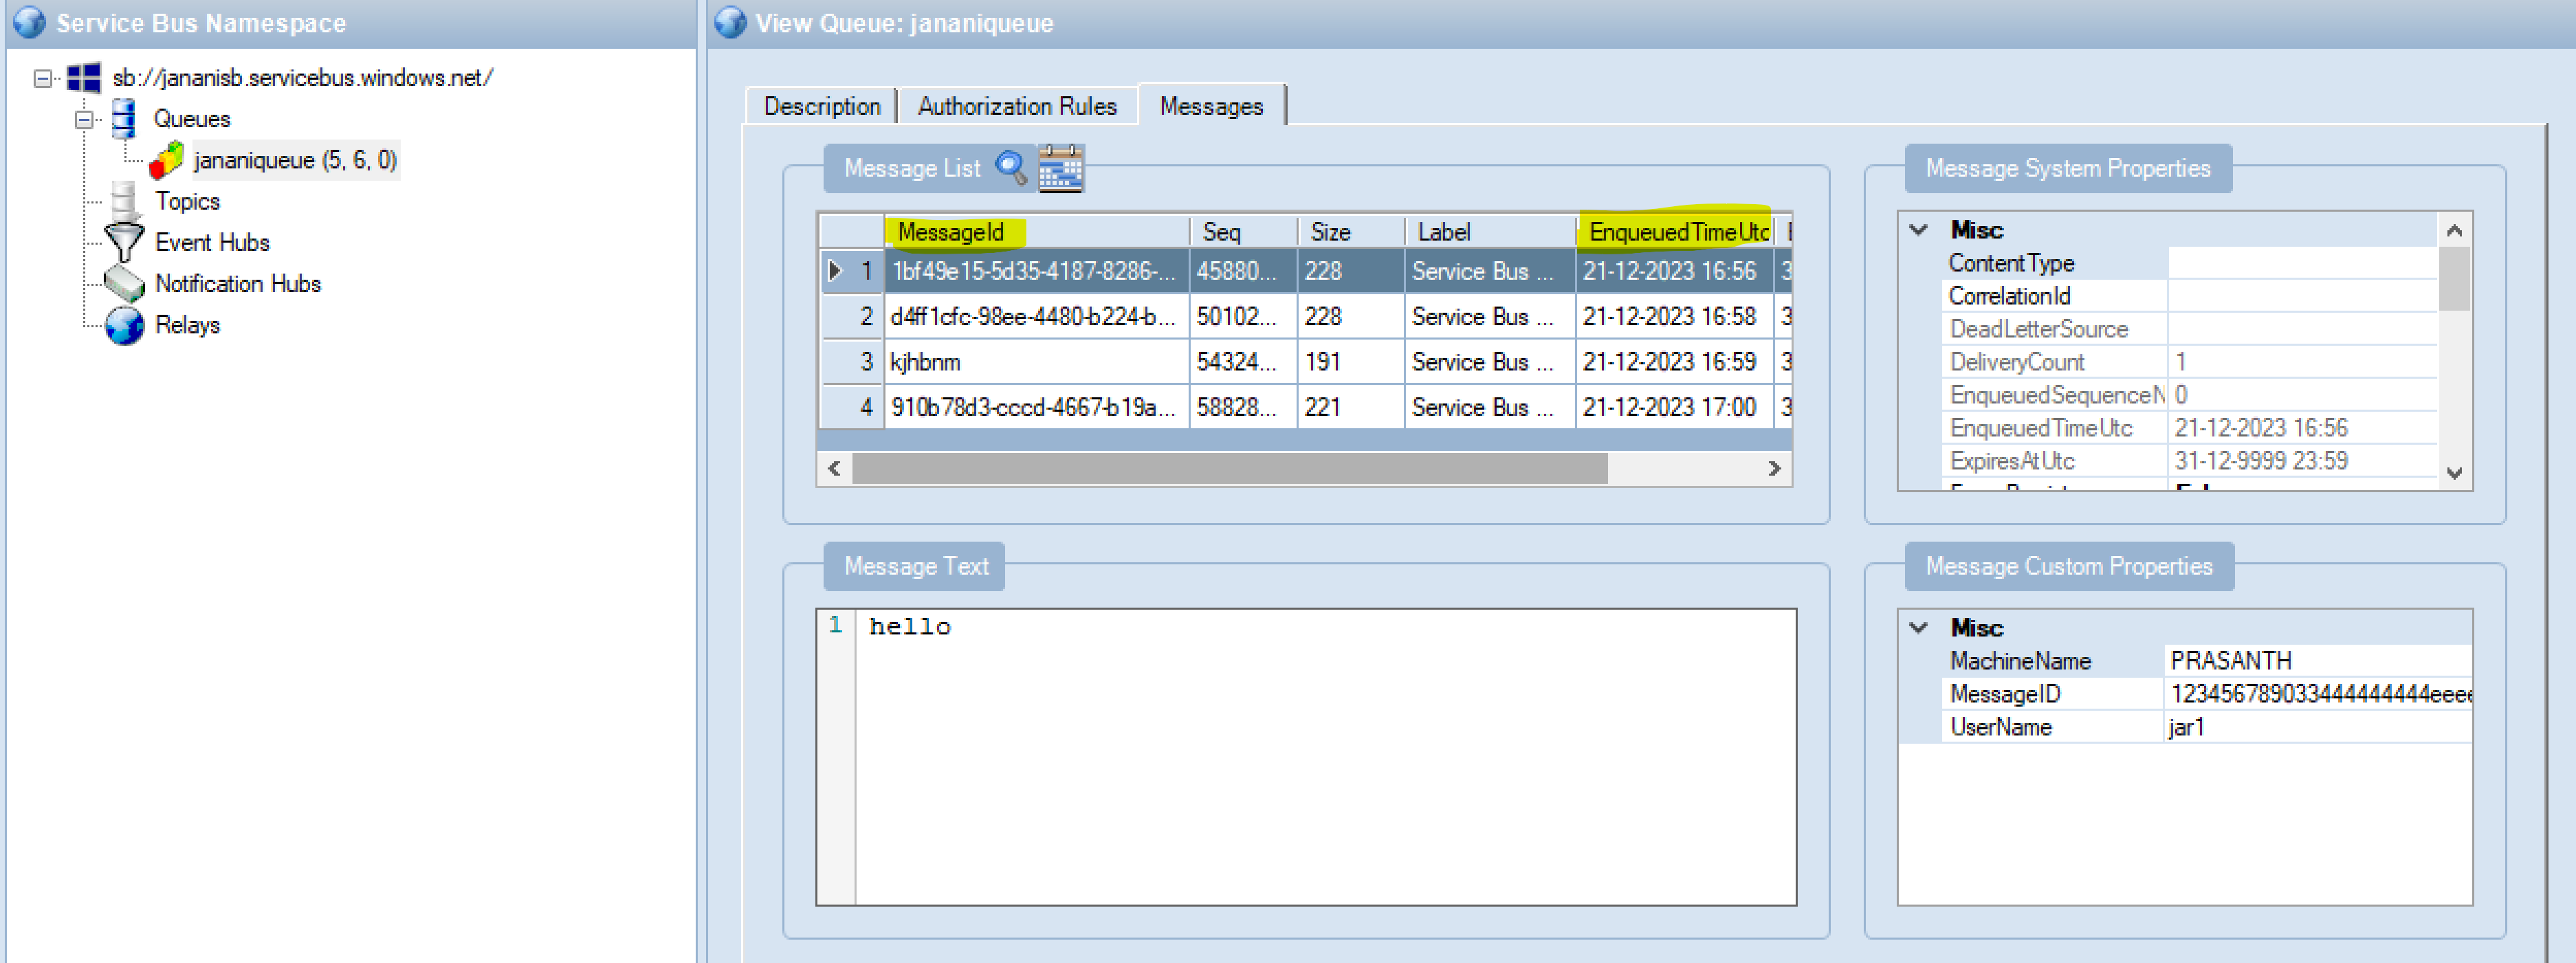
Task: Select message row d4ff1cfc-98ee-4480-b224
Action: click(x=1305, y=317)
